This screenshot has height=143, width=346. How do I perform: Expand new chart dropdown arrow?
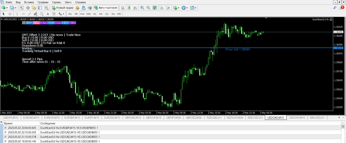[8, 8]
